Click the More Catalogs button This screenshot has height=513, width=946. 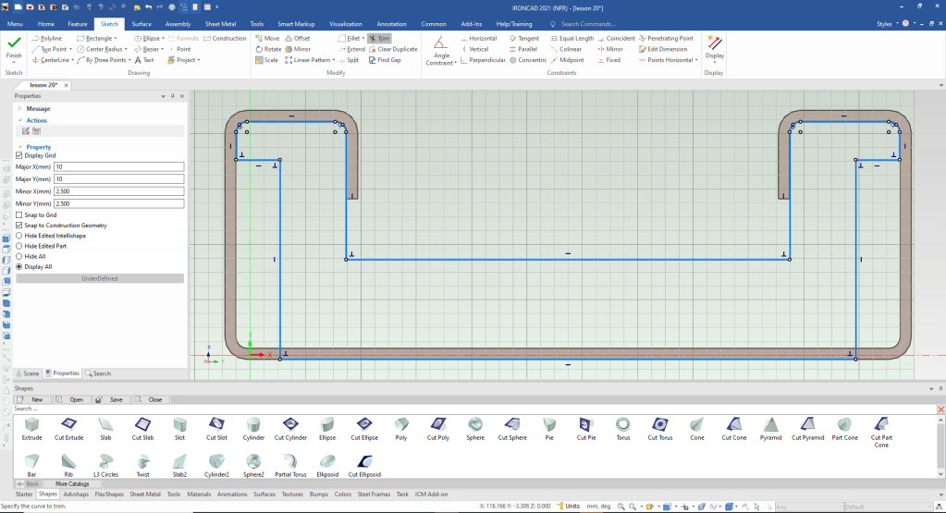coord(72,483)
